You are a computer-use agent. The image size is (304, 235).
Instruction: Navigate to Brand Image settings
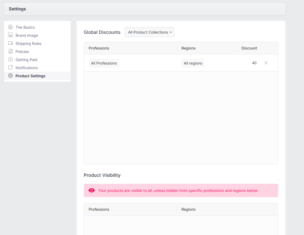pos(27,35)
